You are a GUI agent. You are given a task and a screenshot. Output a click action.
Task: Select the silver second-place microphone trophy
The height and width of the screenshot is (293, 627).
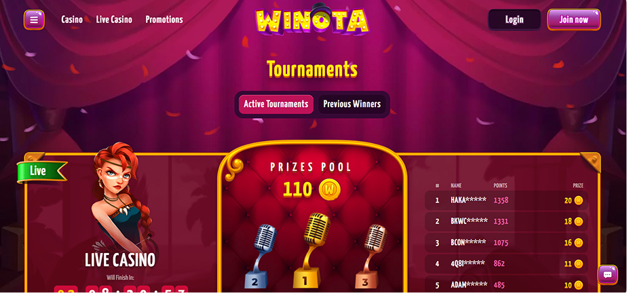pos(261,256)
